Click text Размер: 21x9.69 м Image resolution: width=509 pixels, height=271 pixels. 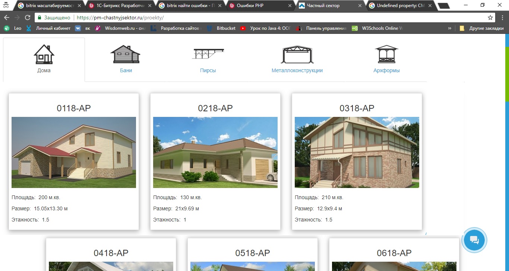tap(176, 208)
